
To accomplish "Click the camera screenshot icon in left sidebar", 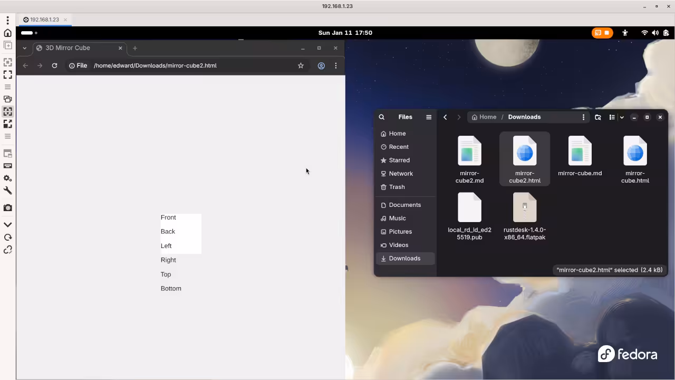I will [x=8, y=208].
